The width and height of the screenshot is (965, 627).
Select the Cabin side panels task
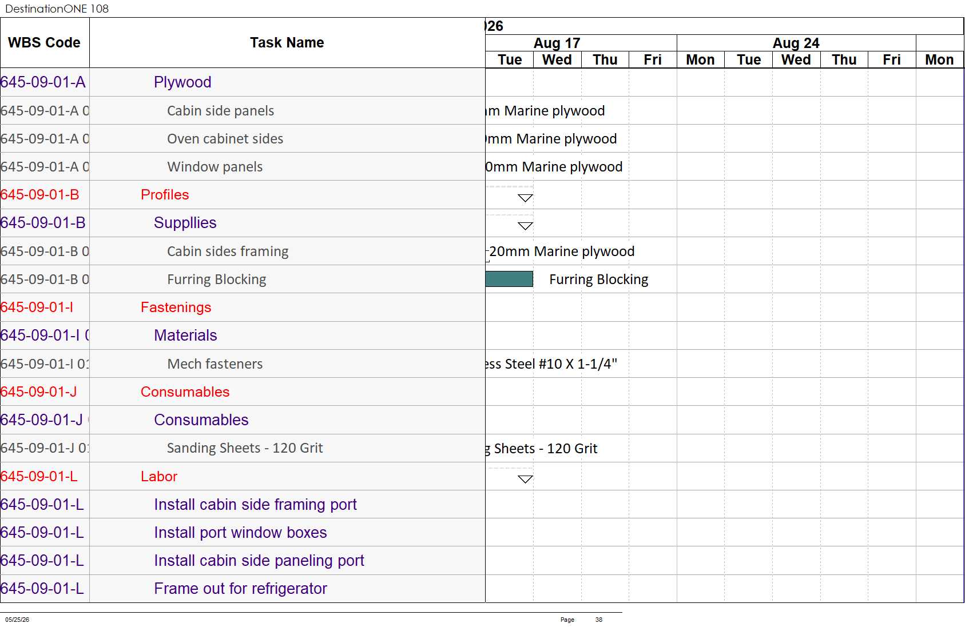pyautogui.click(x=220, y=111)
